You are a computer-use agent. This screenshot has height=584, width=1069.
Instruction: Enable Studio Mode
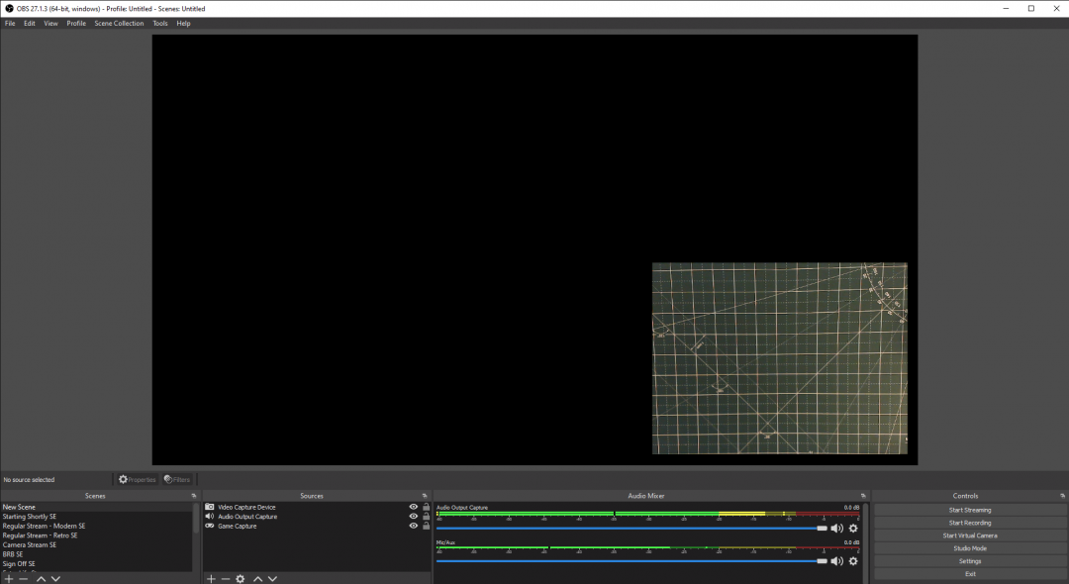[x=968, y=547]
